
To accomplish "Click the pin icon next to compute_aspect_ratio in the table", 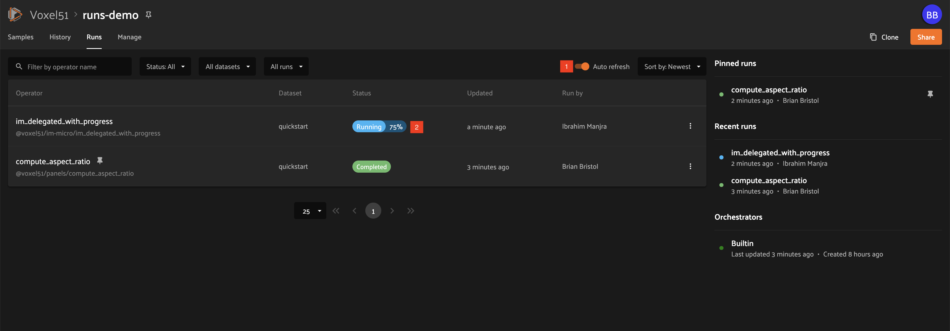I will coord(100,161).
